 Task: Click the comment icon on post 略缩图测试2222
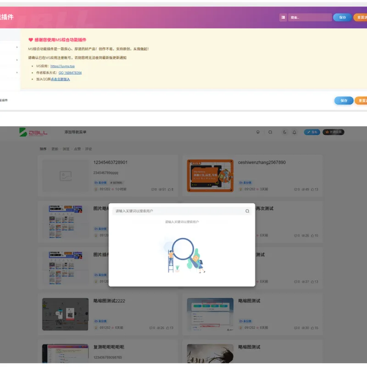[x=152, y=328]
